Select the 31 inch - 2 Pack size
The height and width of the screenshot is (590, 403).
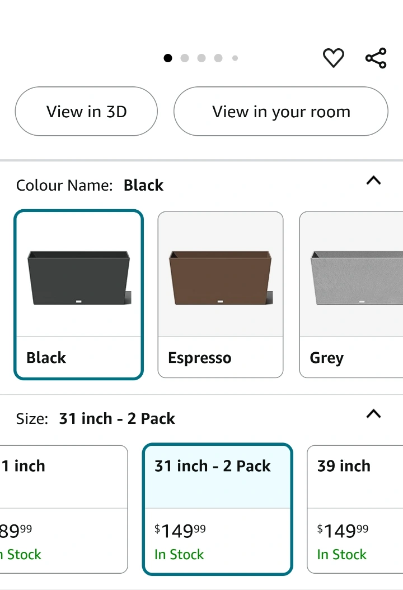[218, 509]
